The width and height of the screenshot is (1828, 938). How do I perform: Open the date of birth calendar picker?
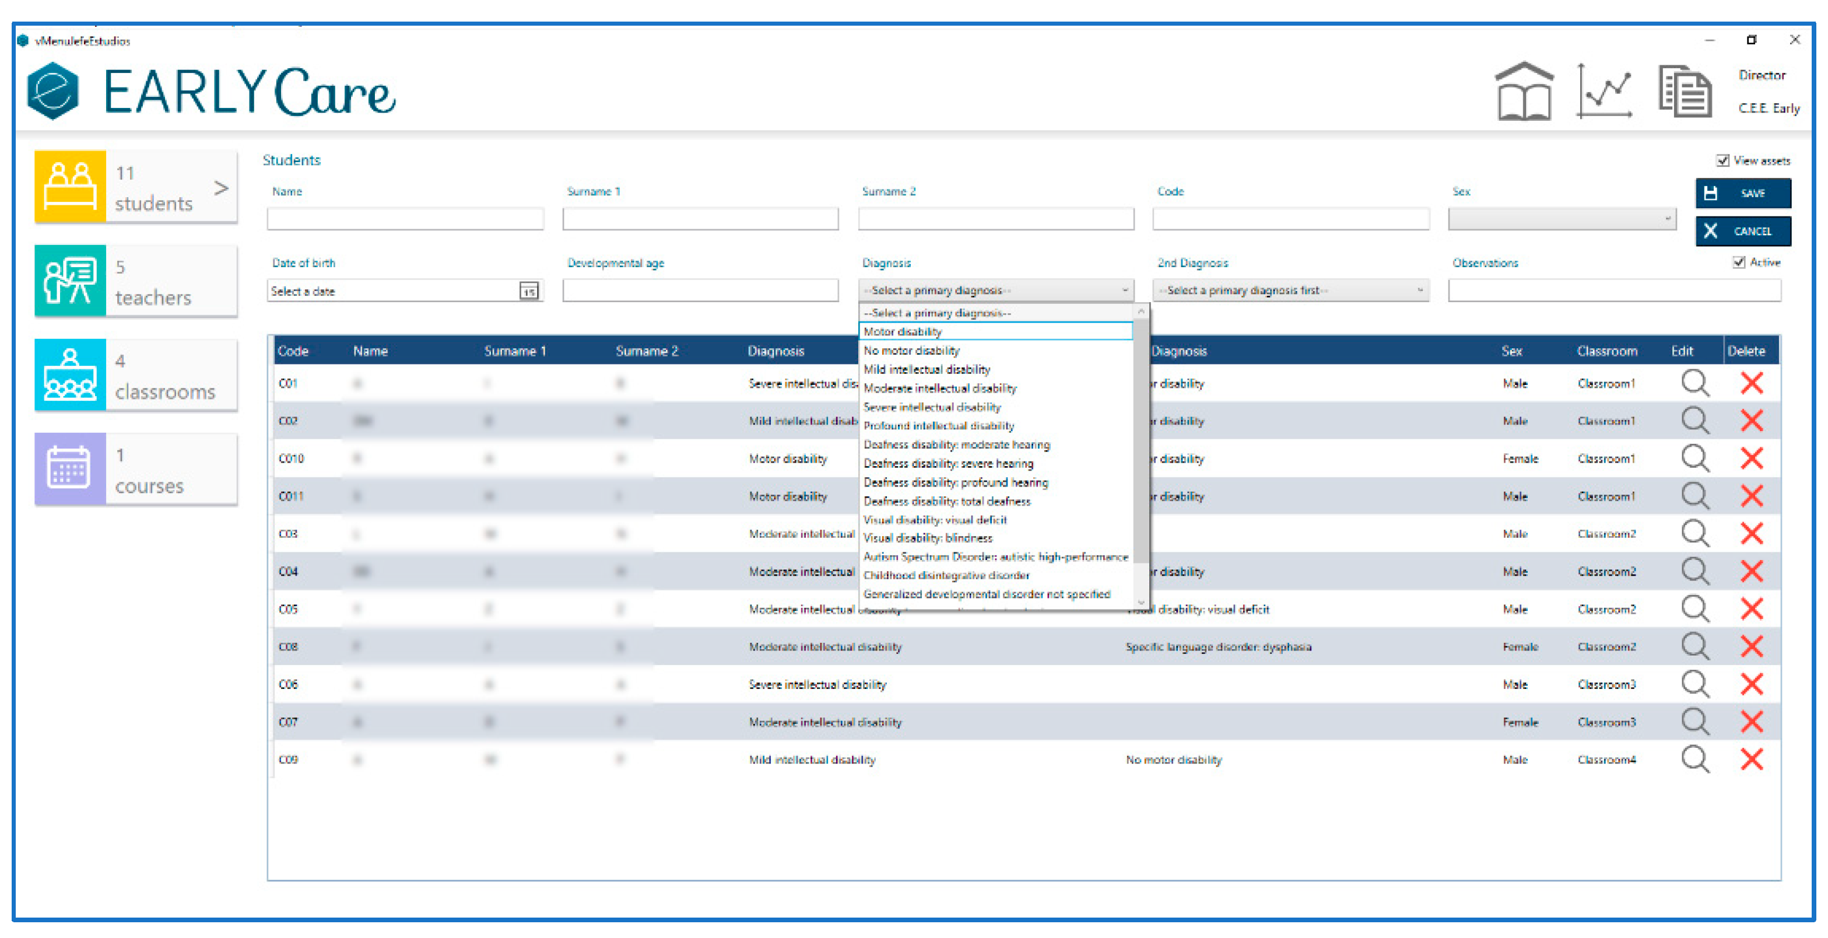pos(529,291)
